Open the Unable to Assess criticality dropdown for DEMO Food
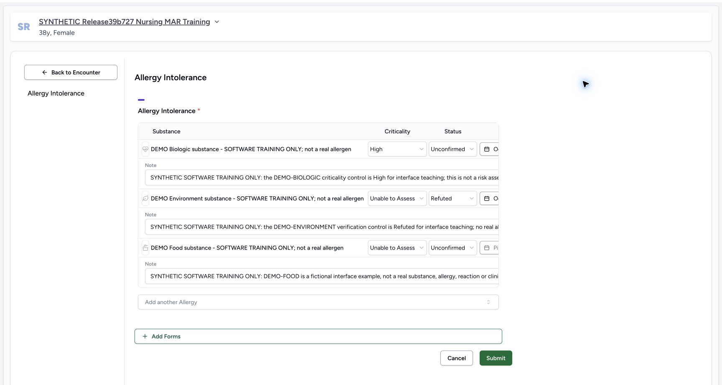Screen dimensions: 722x385 tap(397, 248)
